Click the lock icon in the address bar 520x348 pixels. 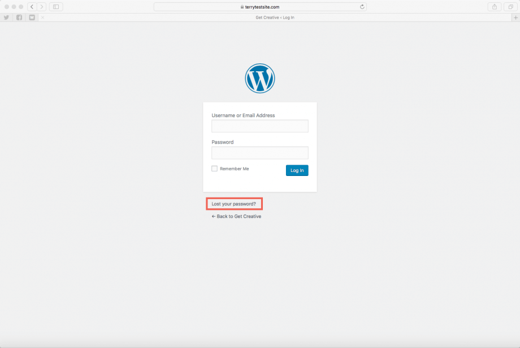tap(242, 7)
